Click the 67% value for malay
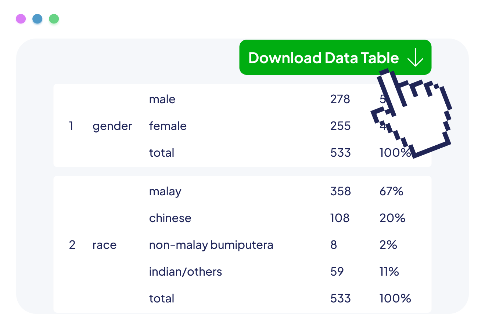Viewport: 485px width, 334px height. click(x=391, y=192)
